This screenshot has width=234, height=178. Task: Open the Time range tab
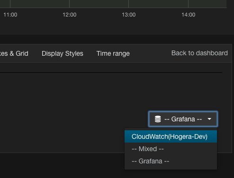click(x=113, y=53)
